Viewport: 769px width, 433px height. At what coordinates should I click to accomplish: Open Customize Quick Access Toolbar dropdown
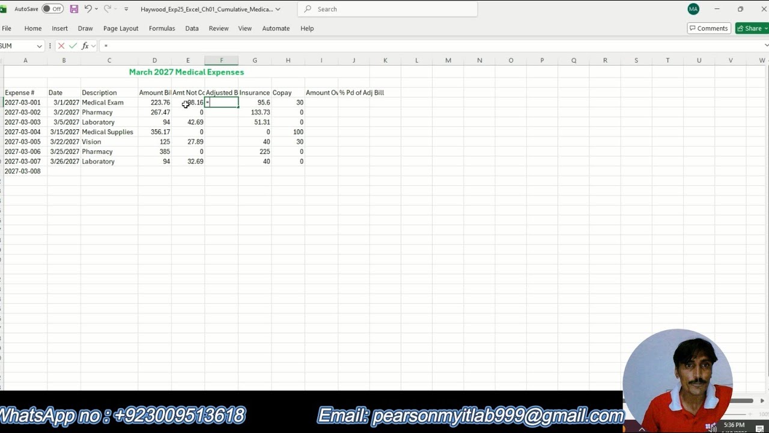126,9
